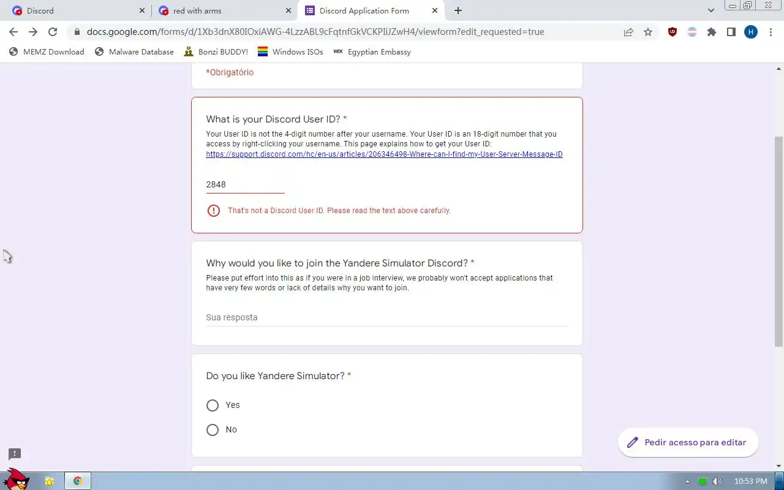Image resolution: width=784 pixels, height=490 pixels.
Task: Click the green network tray icon
Action: (x=703, y=481)
